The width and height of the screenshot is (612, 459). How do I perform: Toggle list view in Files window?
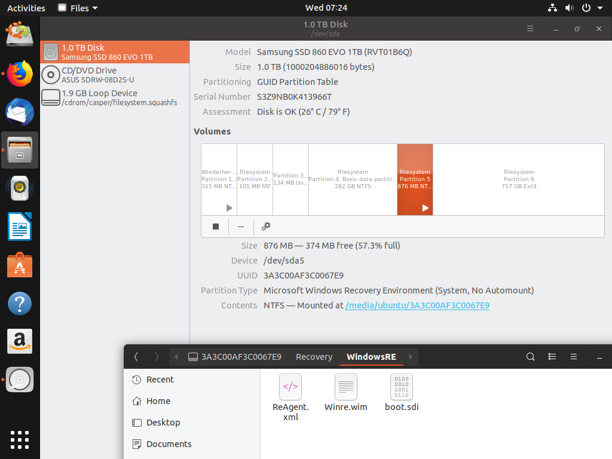coord(552,357)
